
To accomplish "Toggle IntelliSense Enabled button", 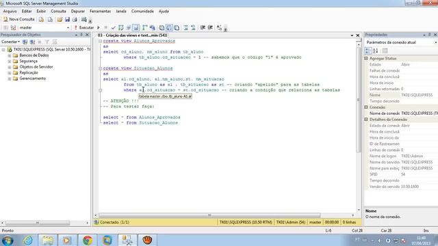I will [x=136, y=27].
